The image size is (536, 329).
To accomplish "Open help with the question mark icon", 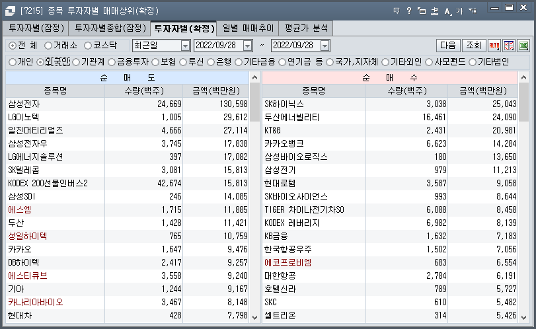I will click(x=409, y=11).
